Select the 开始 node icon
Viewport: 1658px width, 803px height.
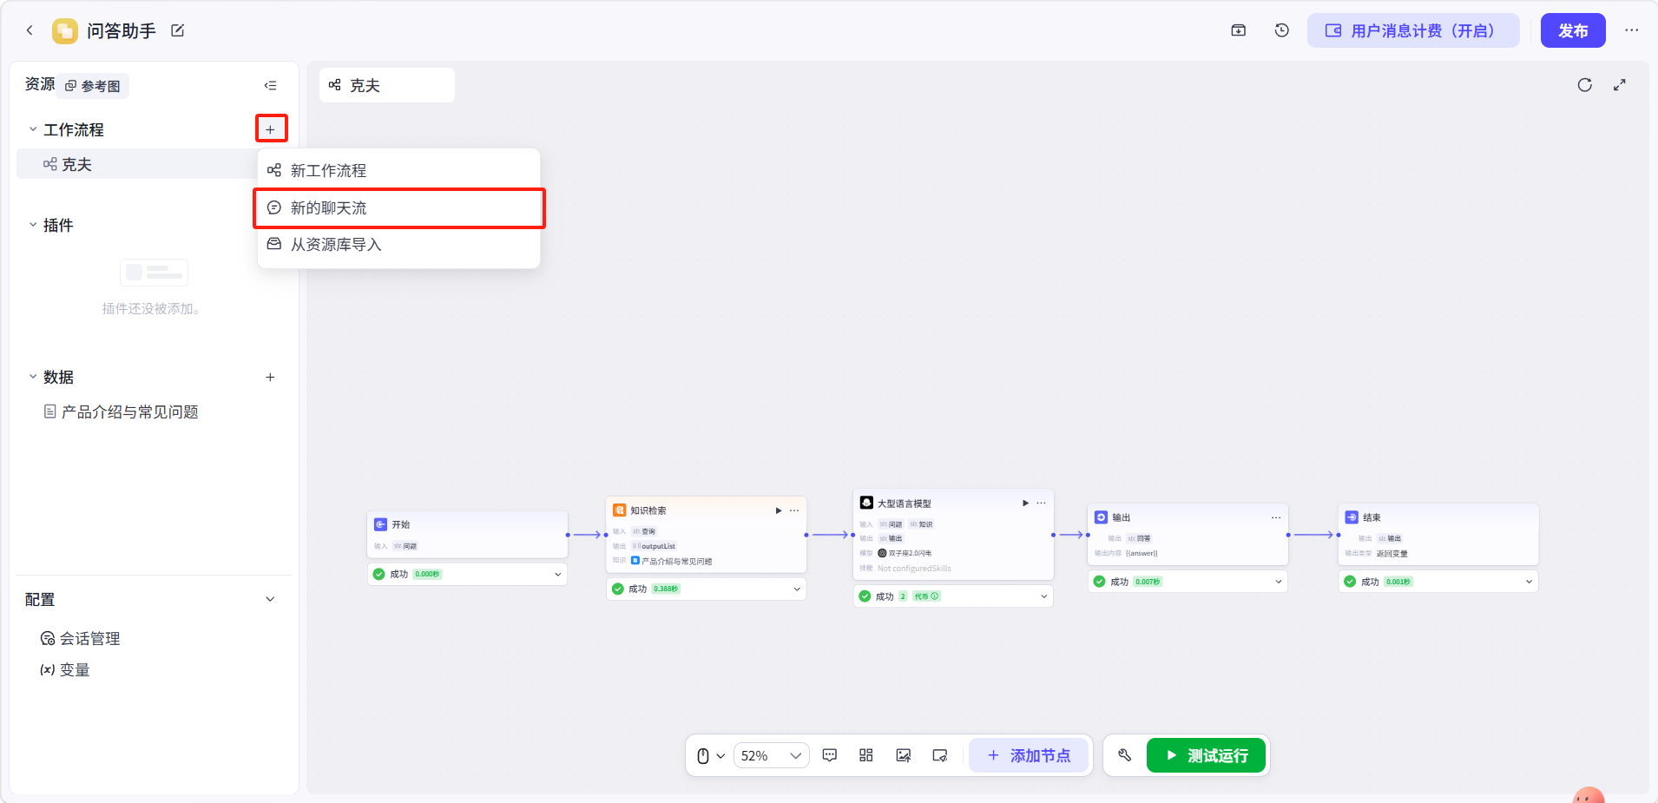point(380,524)
